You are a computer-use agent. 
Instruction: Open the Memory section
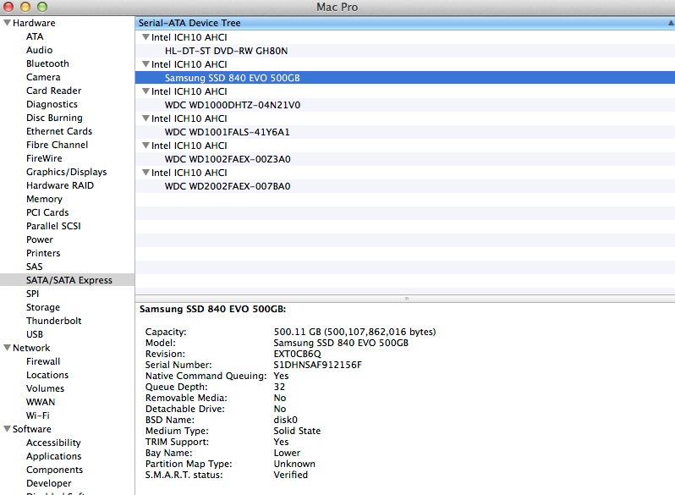tap(44, 199)
